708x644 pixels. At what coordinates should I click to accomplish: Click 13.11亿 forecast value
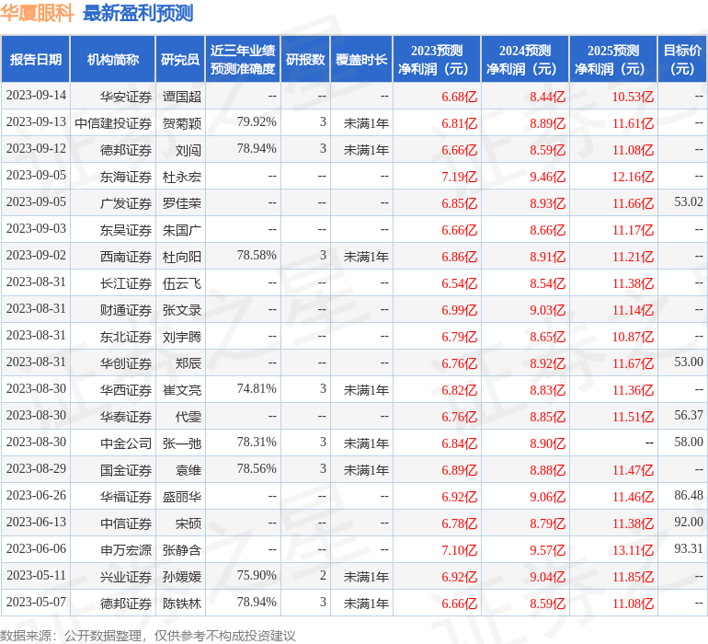pyautogui.click(x=633, y=549)
